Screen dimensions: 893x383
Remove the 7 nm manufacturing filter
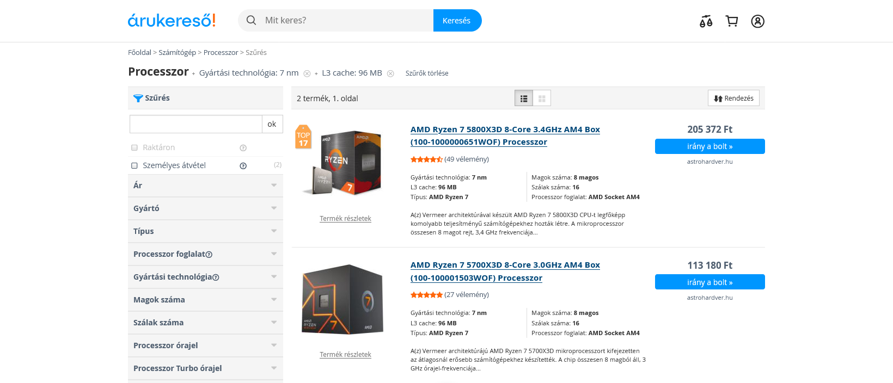click(x=307, y=73)
